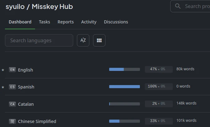Click the EN language badge icon
This screenshot has height=127, width=210.
tap(12, 70)
